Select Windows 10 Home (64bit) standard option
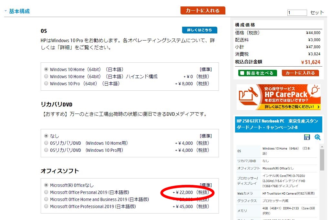The height and width of the screenshot is (220, 330). point(46,69)
